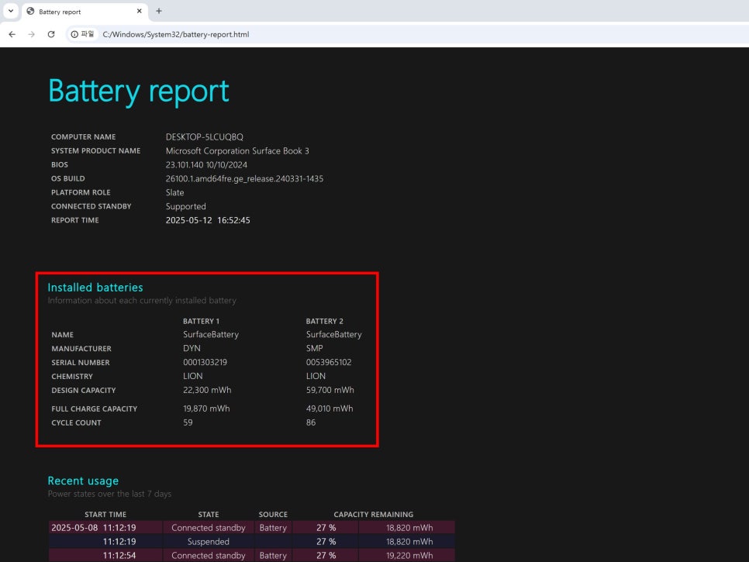
Task: Click the Recent usage heading
Action: (83, 481)
